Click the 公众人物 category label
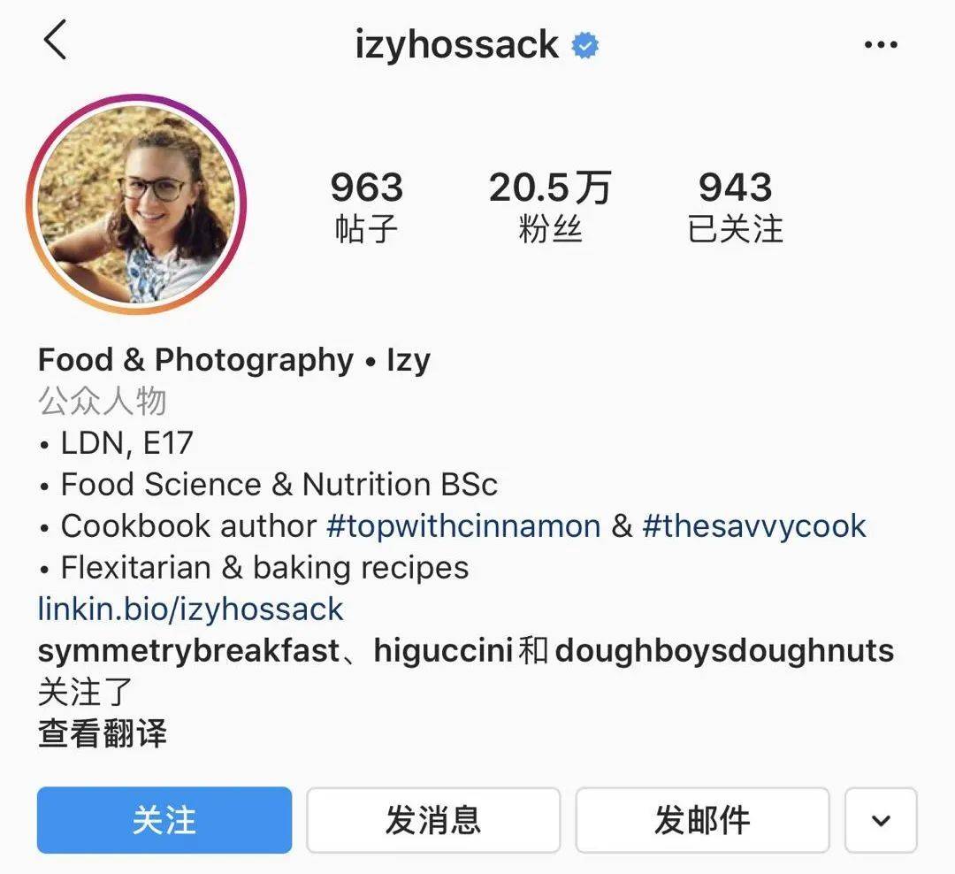Image resolution: width=955 pixels, height=874 pixels. (x=103, y=401)
